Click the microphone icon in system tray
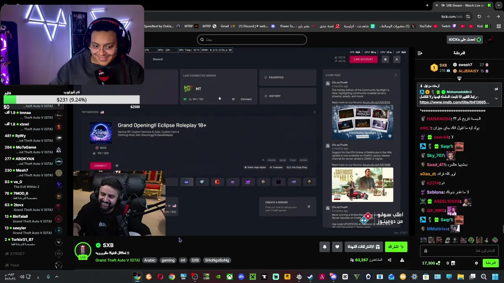 click(x=48, y=277)
